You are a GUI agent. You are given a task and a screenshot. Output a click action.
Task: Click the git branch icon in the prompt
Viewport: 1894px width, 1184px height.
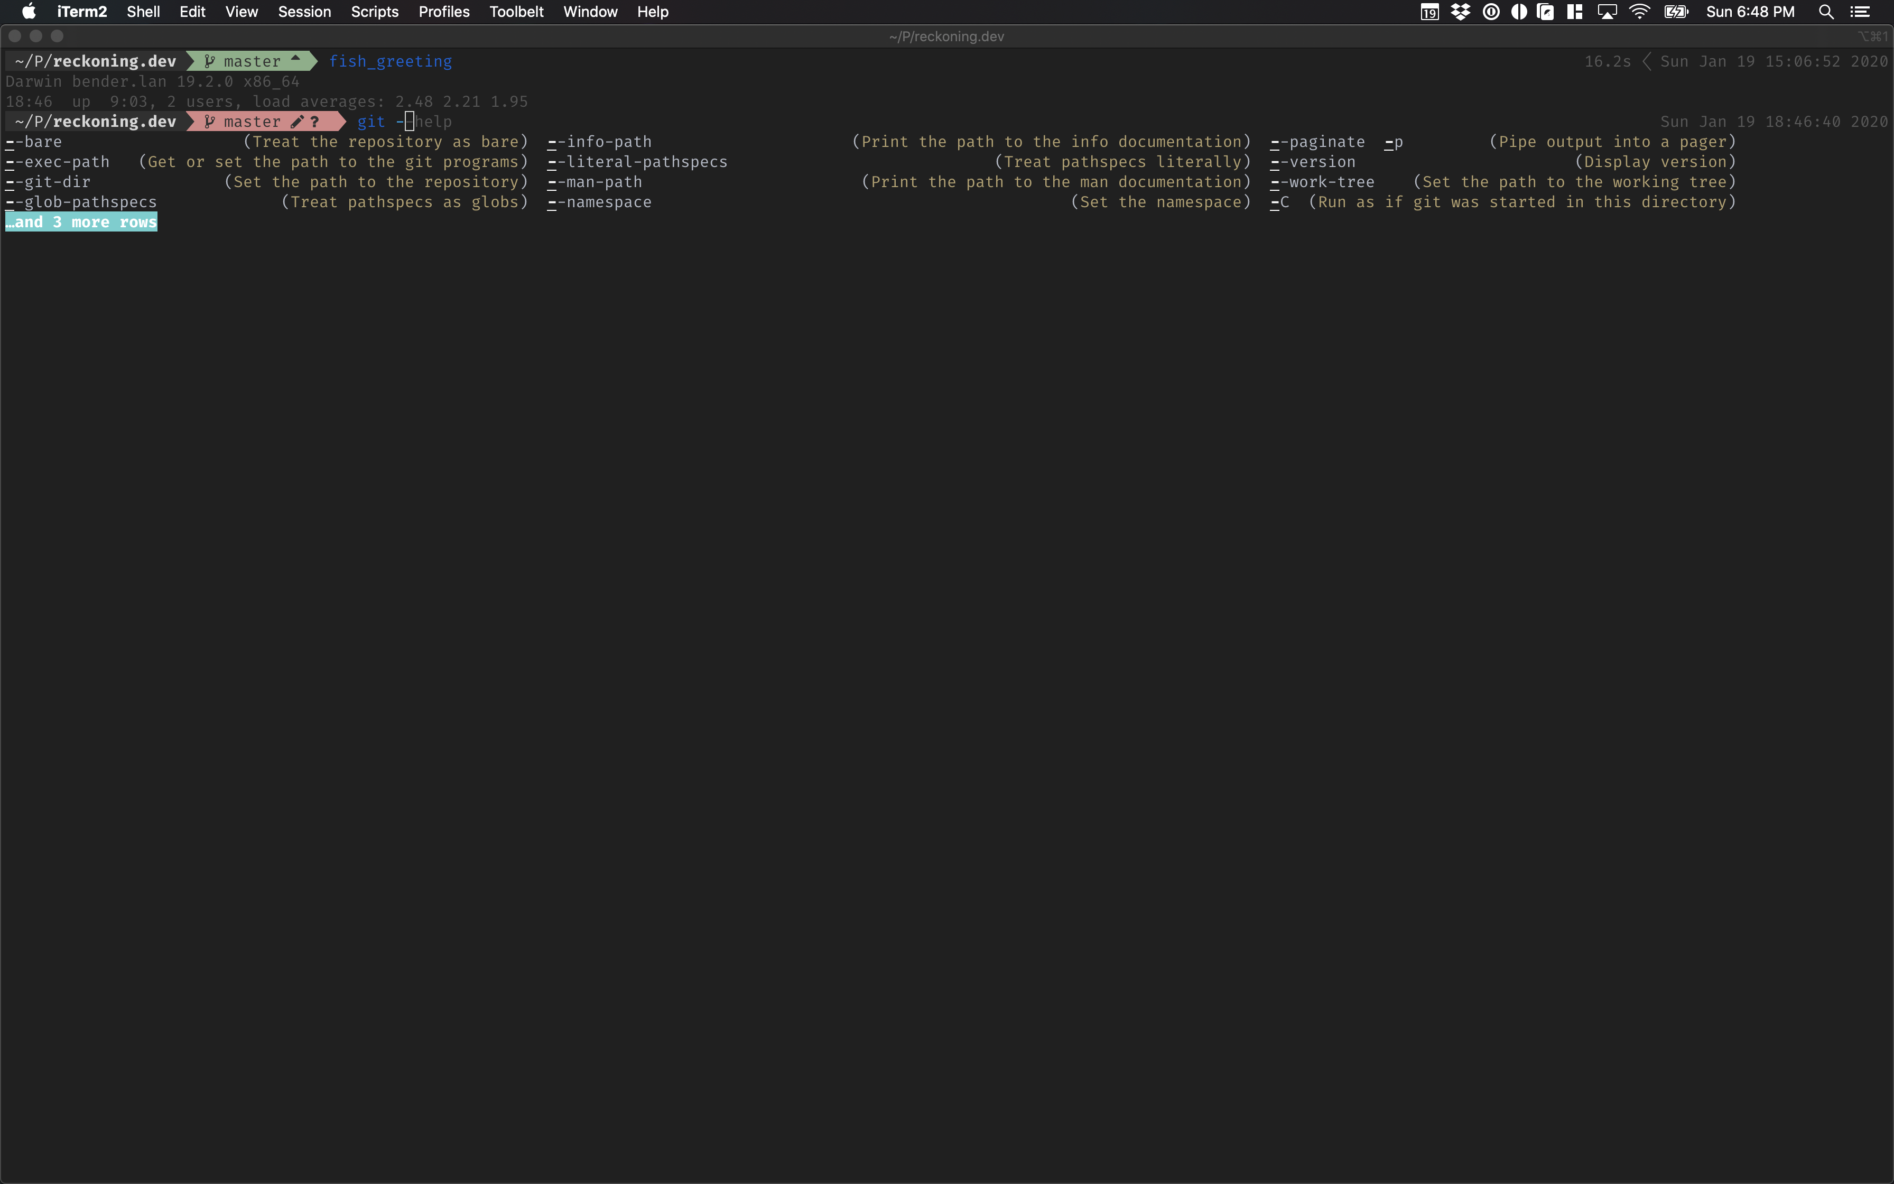pos(209,122)
